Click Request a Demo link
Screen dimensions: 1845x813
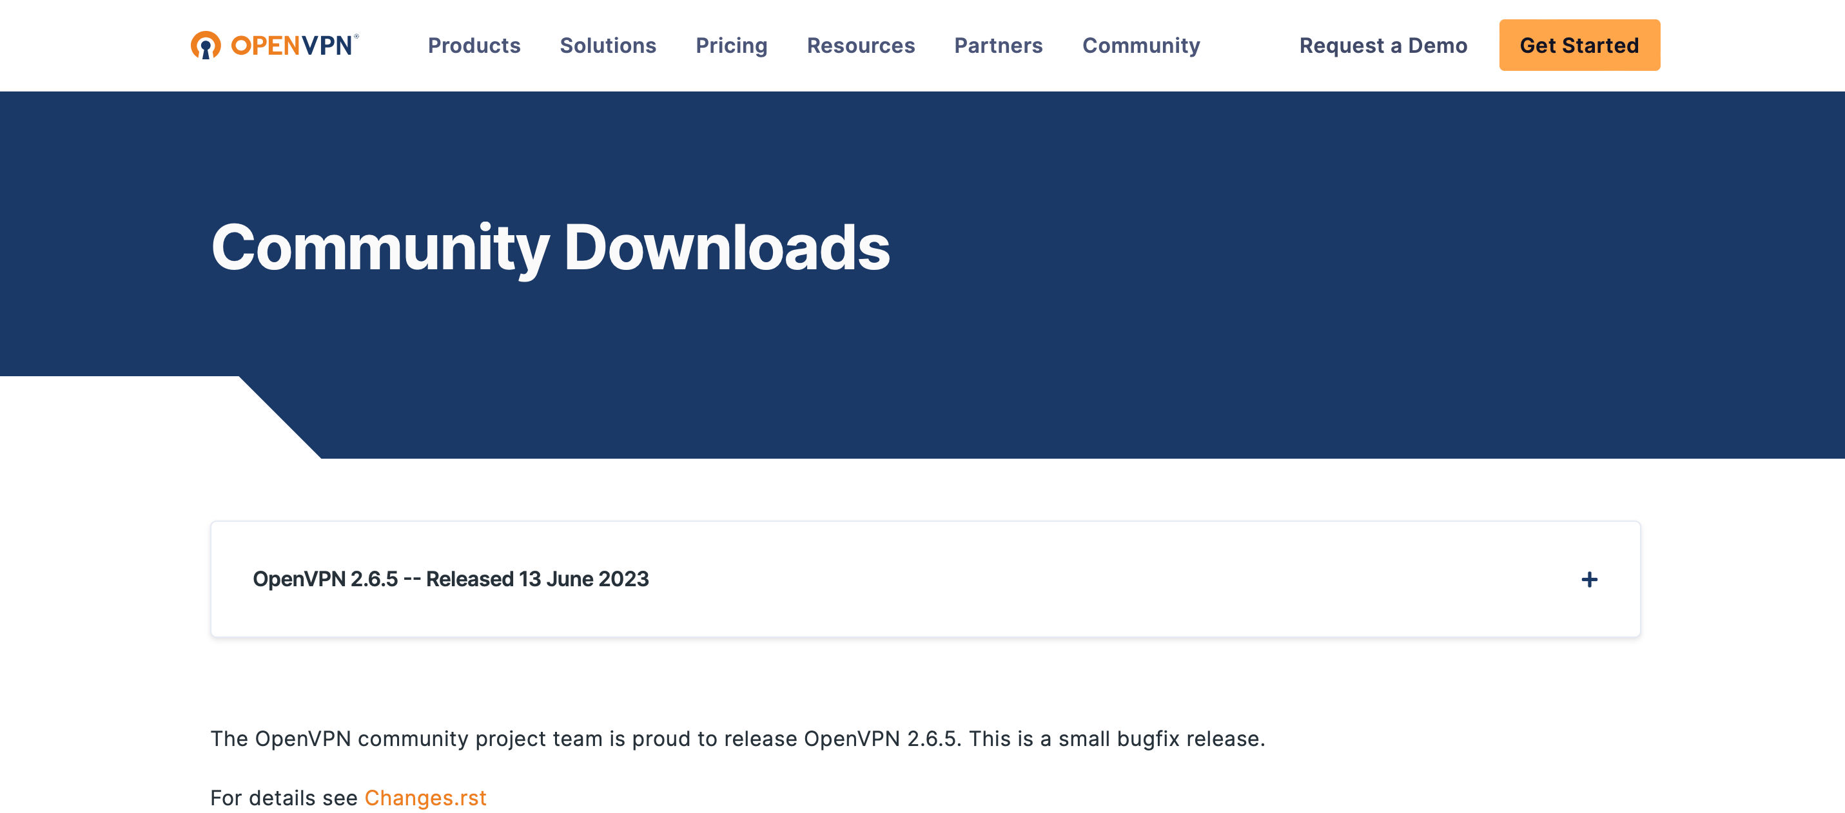1383,45
